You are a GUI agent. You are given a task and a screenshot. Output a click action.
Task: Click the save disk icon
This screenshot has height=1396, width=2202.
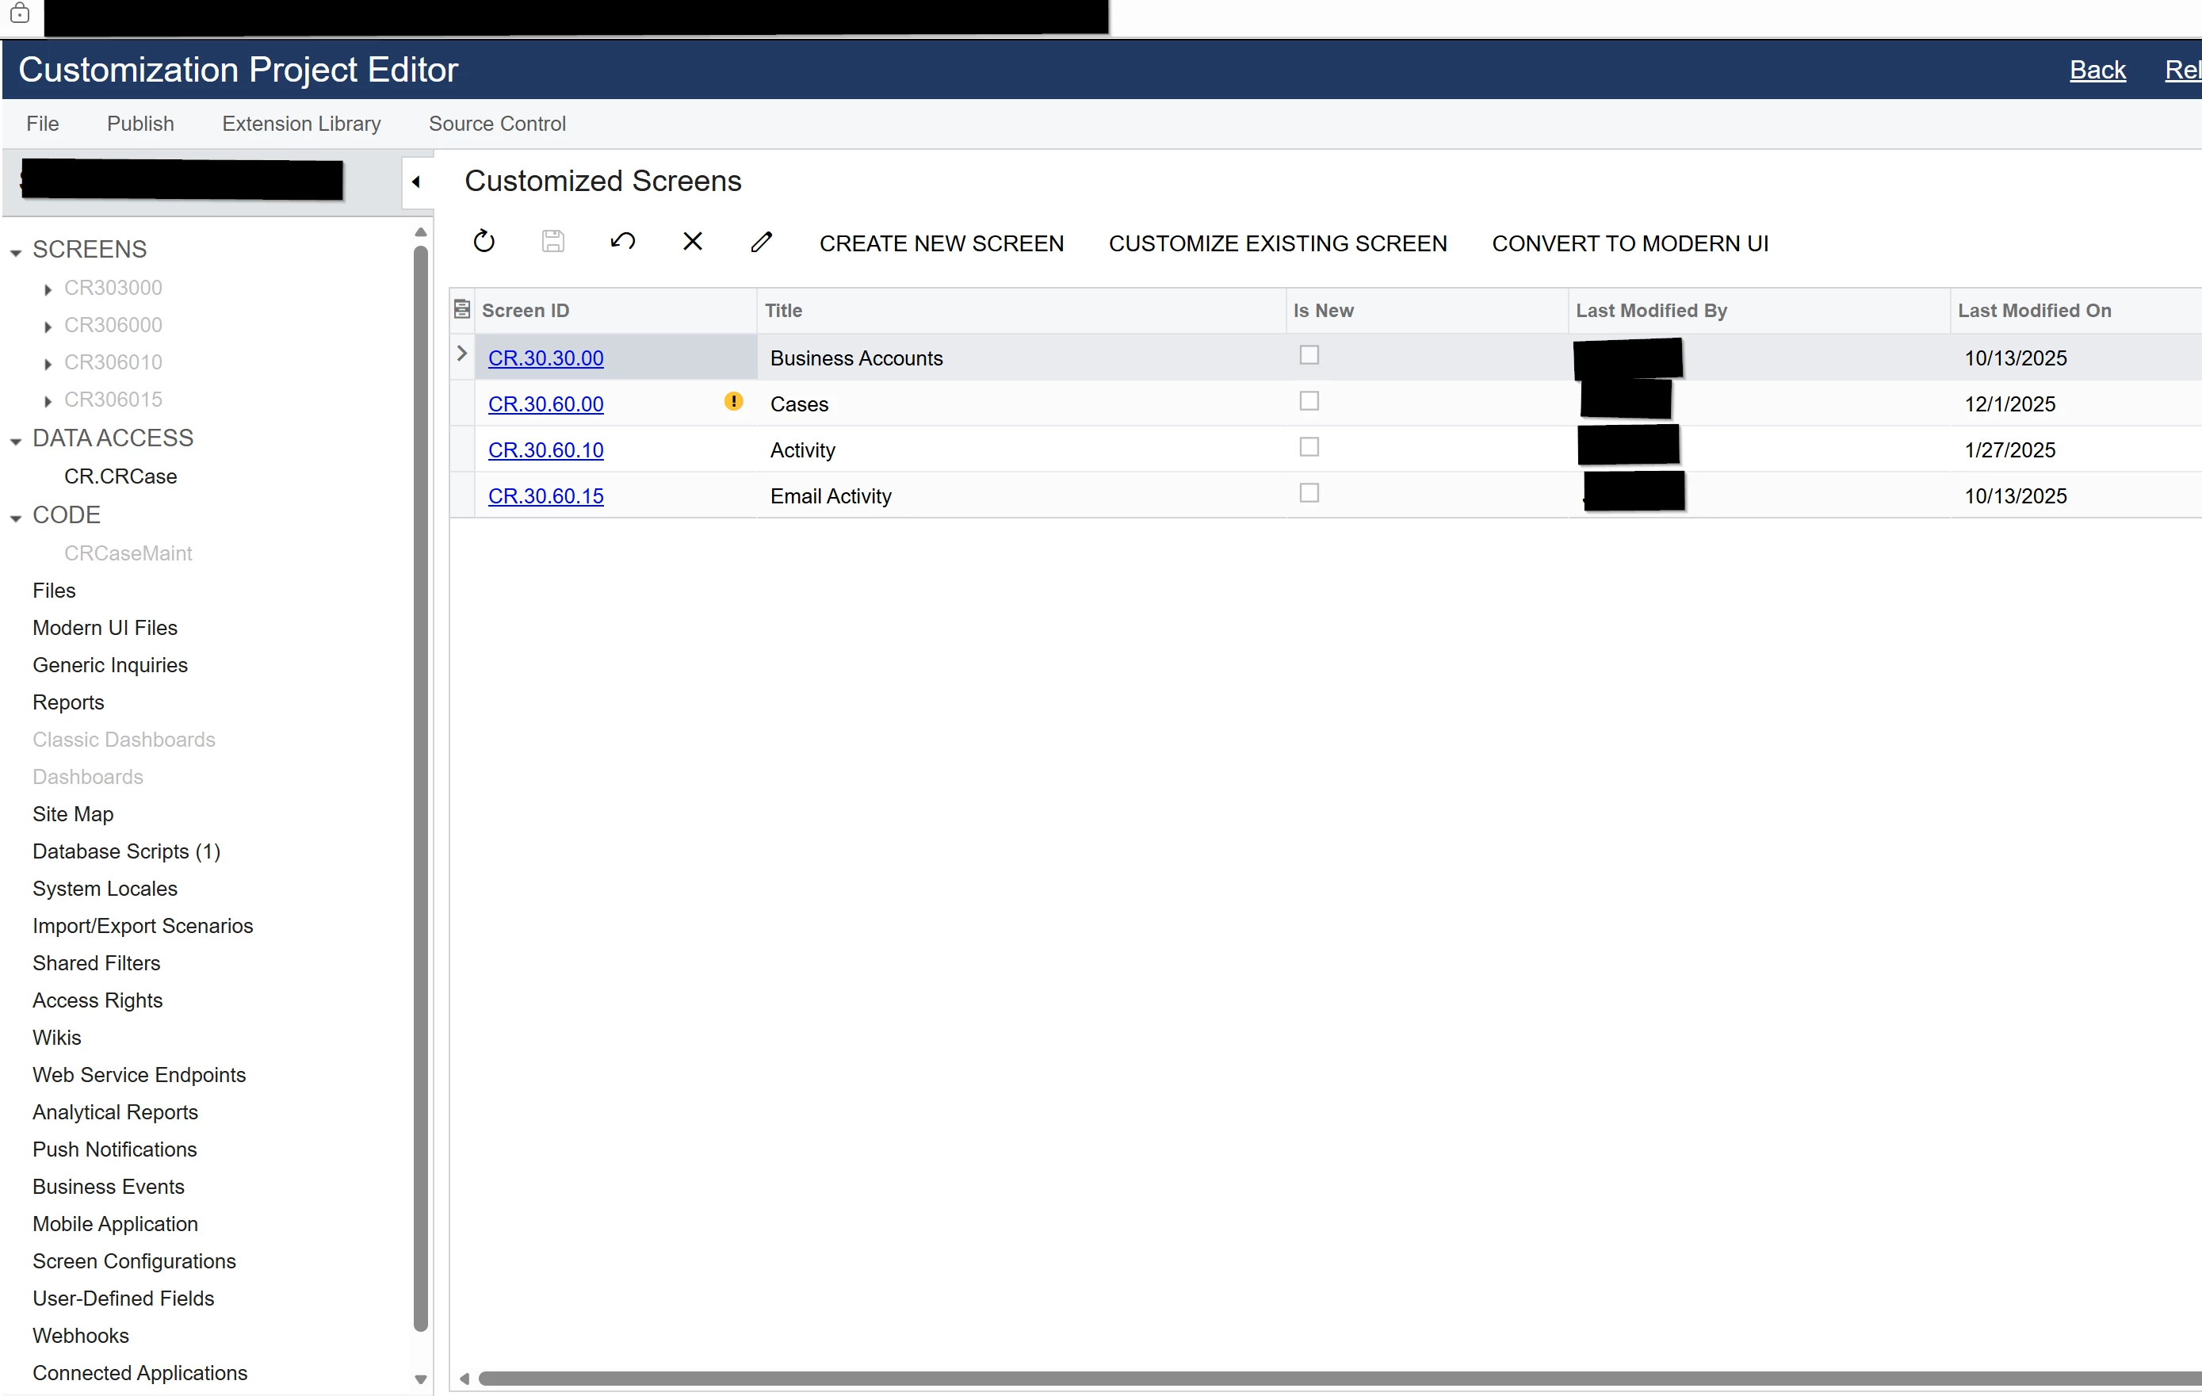click(x=552, y=242)
